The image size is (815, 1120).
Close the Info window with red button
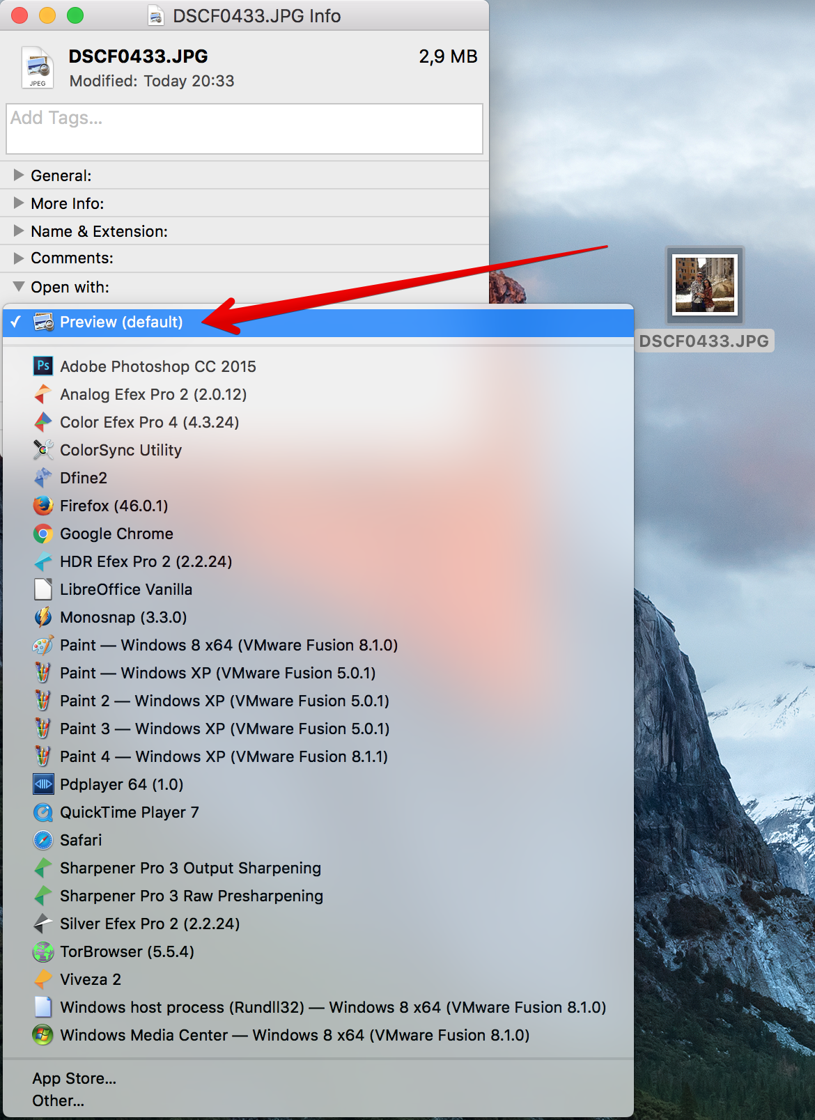pyautogui.click(x=20, y=15)
